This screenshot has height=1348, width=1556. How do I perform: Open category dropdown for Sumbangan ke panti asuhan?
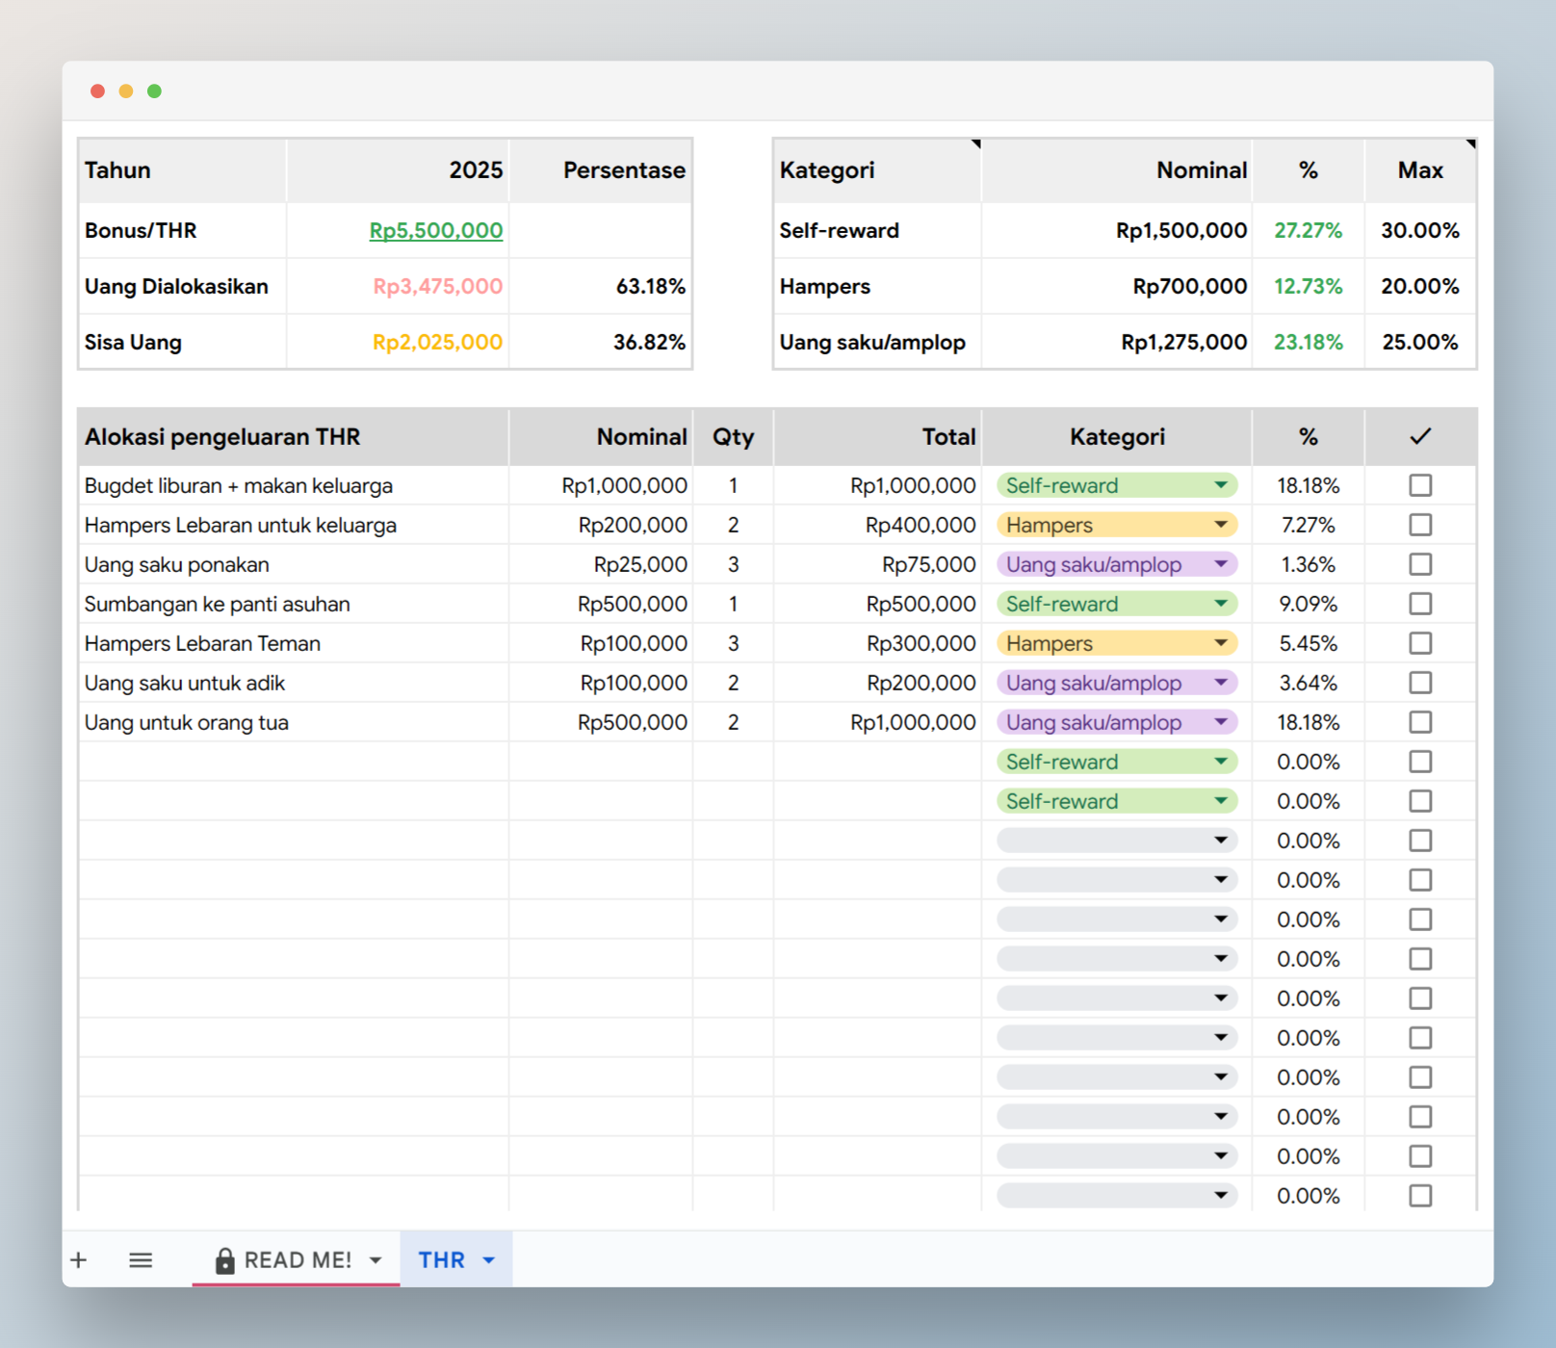point(1117,604)
